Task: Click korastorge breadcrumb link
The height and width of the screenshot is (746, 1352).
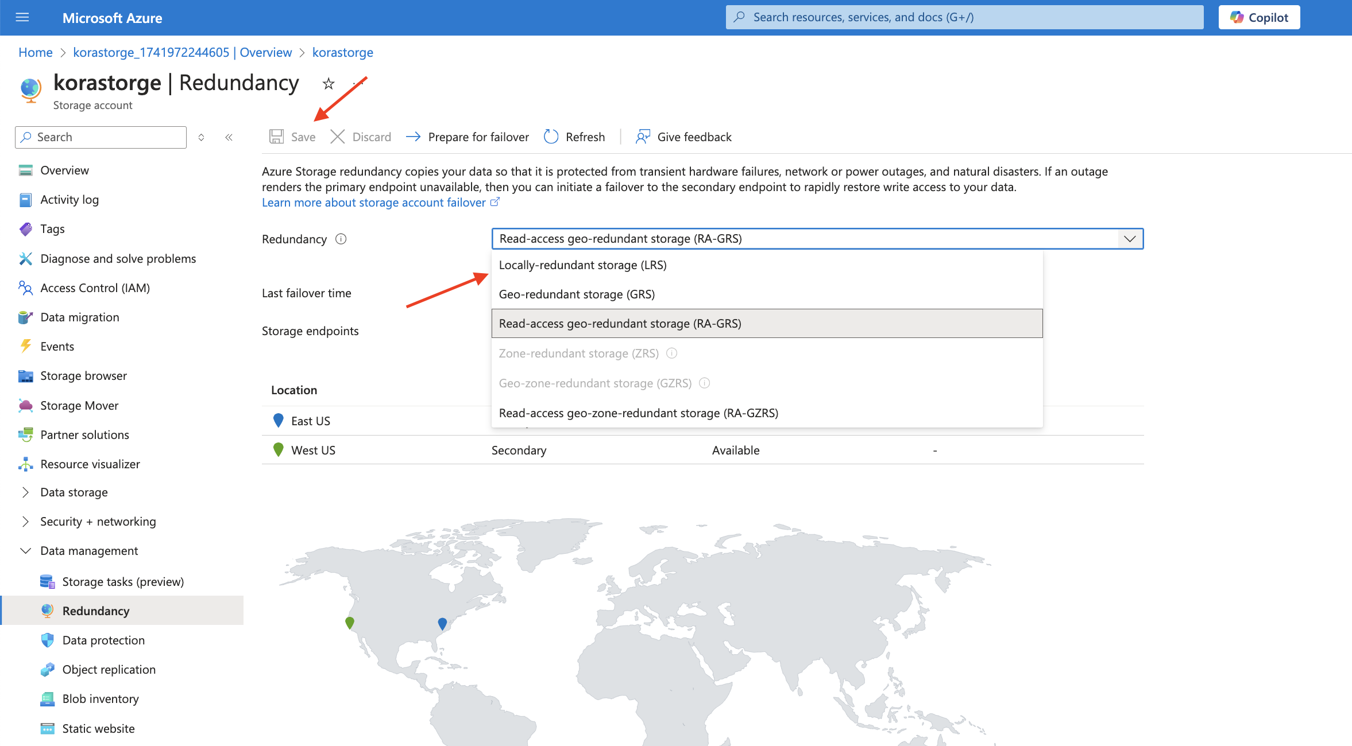Action: (343, 52)
